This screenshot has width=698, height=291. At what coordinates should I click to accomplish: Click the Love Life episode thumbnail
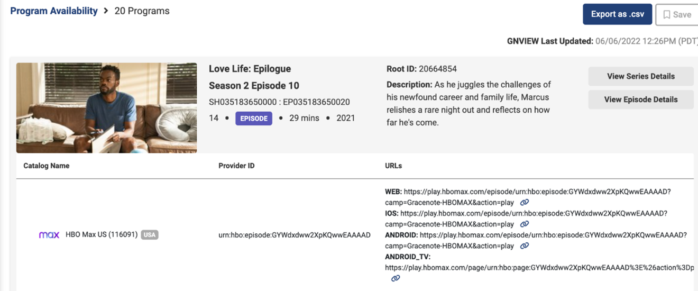(x=106, y=108)
